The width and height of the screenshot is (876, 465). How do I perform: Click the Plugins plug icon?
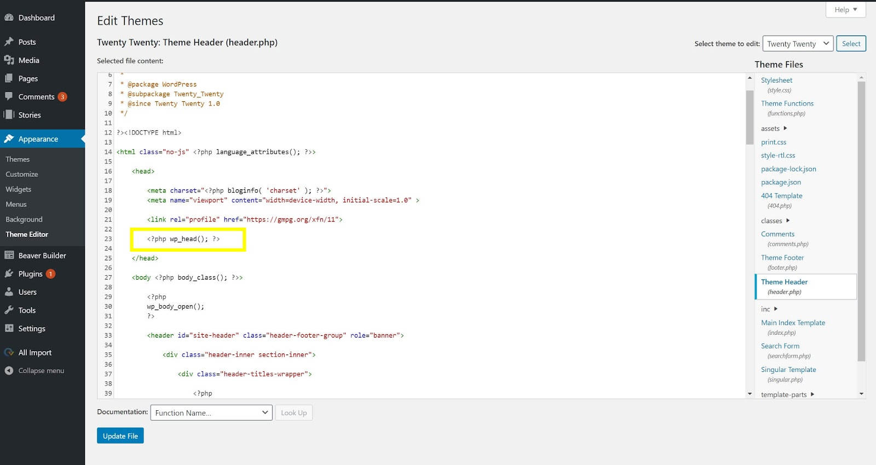(x=9, y=274)
